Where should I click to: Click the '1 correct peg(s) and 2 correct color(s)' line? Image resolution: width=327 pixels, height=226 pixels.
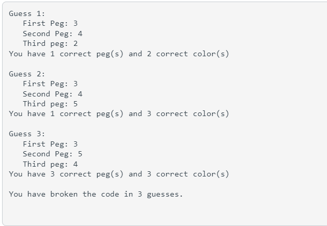point(119,54)
